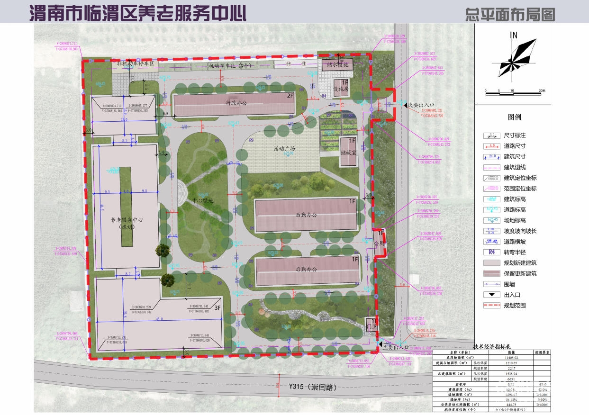The height and width of the screenshot is (415, 589).
Task: Click the 主要出入口 entrance label
Action: 395,347
